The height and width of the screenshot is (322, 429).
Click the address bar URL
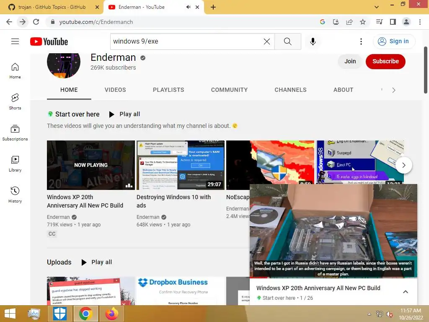[96, 22]
